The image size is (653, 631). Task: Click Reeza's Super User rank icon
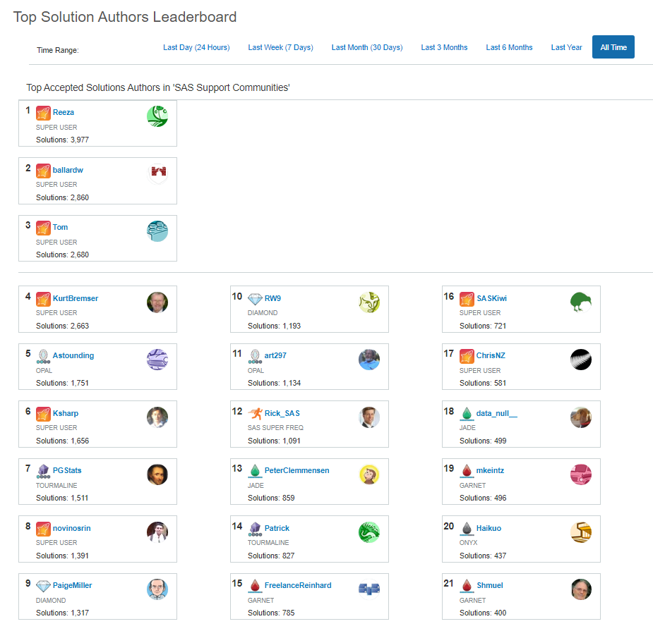[x=43, y=113]
